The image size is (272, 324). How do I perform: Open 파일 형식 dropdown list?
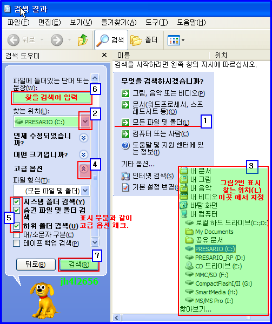tap(85, 191)
